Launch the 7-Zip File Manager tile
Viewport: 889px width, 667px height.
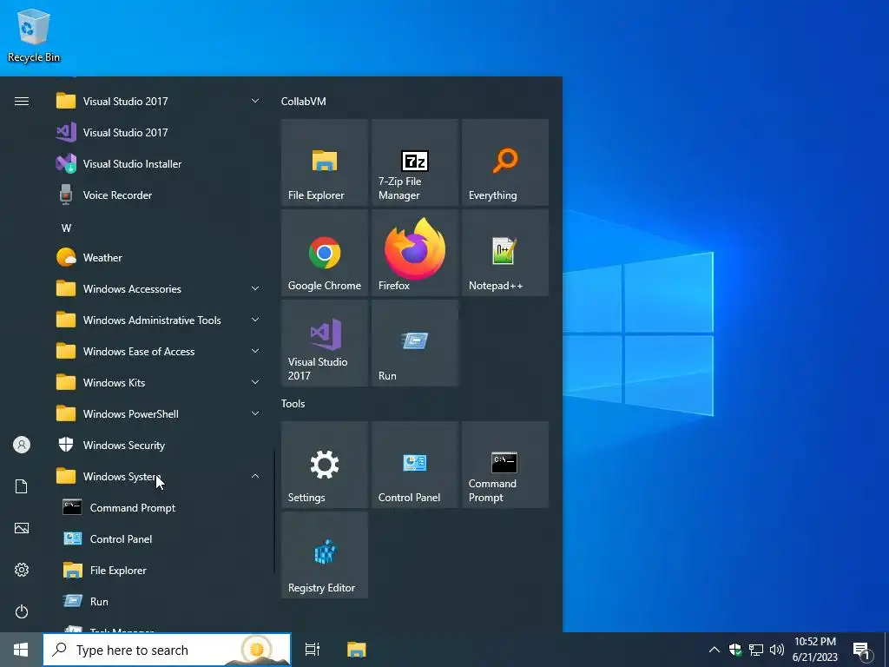tap(414, 162)
